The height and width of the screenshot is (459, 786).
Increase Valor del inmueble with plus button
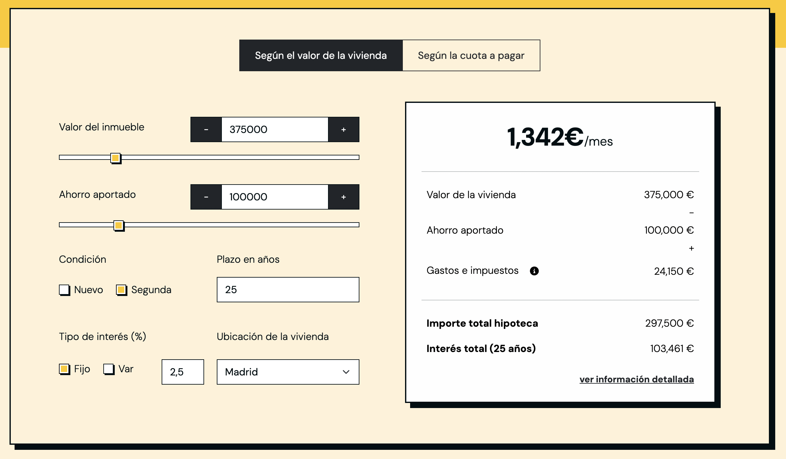tap(344, 129)
